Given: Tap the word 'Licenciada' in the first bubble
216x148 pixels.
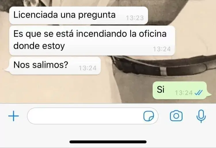Looking at the screenshot, I should [35, 15].
